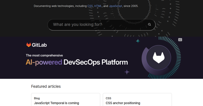Image resolution: width=203 pixels, height=106 pixels.
Task: Open the HTML link in the tagline
Action: [x=98, y=6]
